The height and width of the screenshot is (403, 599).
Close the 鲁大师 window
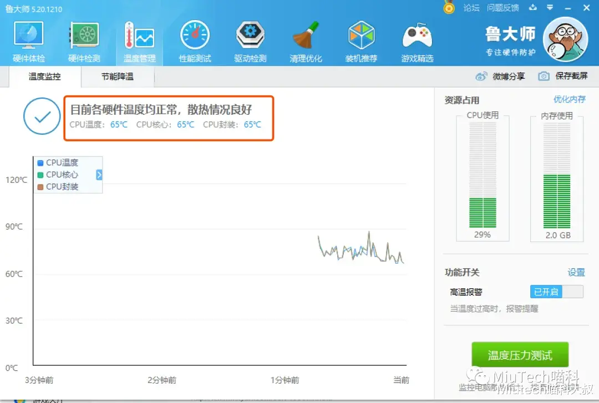click(586, 8)
